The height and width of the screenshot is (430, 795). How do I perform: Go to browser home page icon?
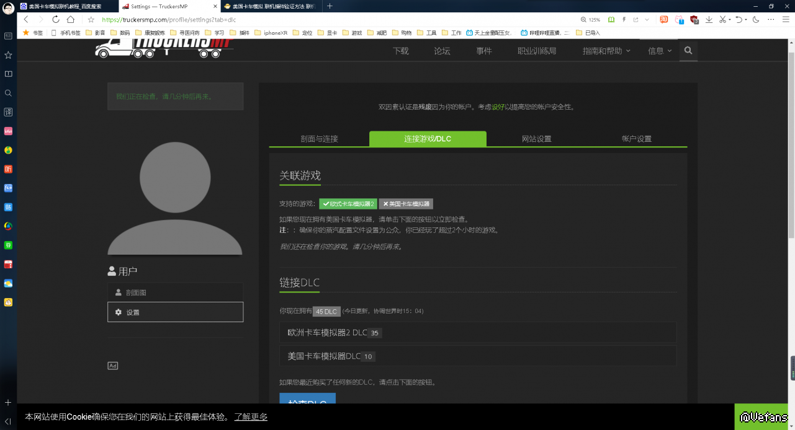[71, 20]
